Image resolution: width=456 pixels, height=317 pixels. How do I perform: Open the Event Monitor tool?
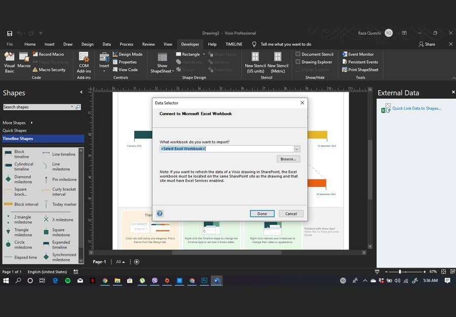[358, 54]
